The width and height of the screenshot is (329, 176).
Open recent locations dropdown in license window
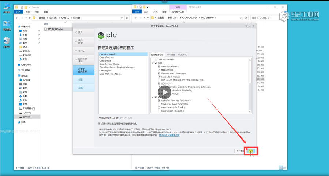pos(26,18)
